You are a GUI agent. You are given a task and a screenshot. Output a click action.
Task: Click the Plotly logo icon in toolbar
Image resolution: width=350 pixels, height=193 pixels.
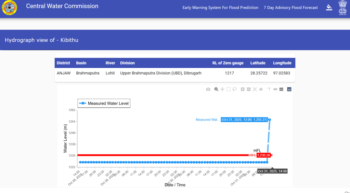coord(289,89)
